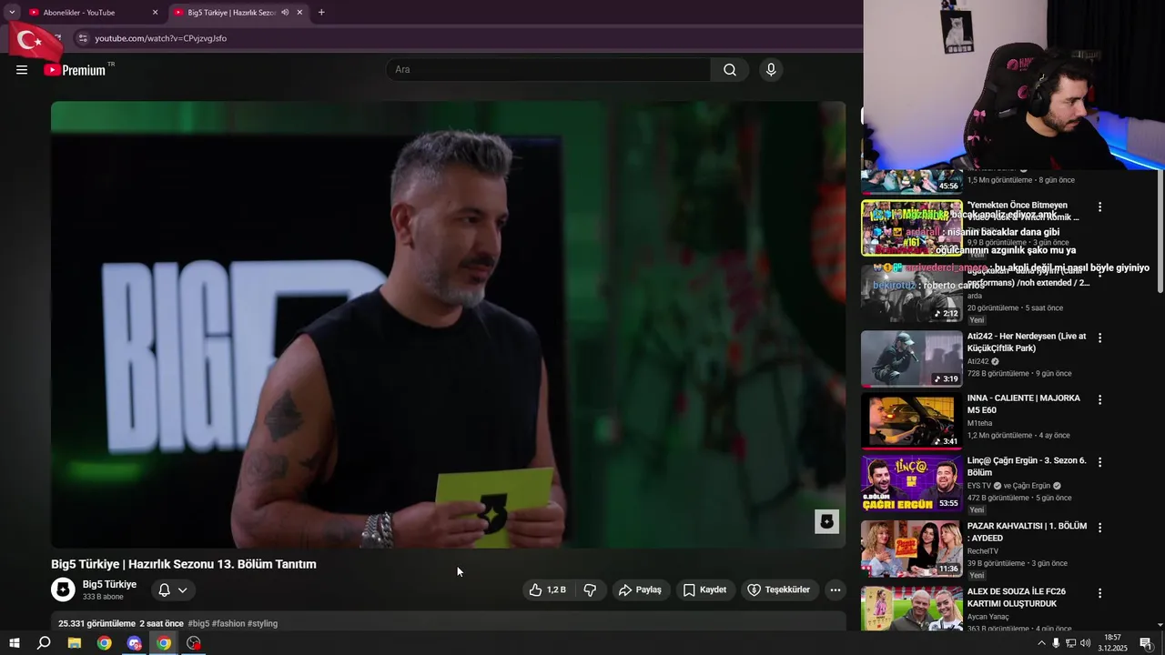Save the video with Kaydet
Image resolution: width=1165 pixels, height=655 pixels.
click(x=705, y=589)
